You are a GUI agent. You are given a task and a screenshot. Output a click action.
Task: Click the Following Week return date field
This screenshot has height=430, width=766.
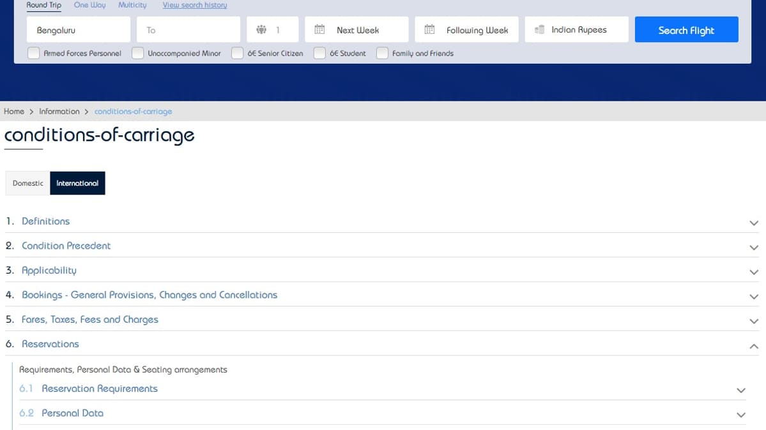coord(466,29)
